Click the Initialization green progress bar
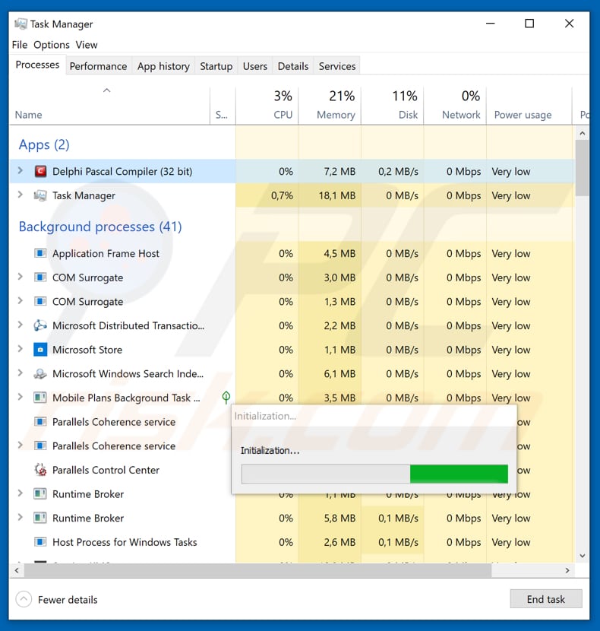Screen dimensions: 600x631 pyautogui.click(x=374, y=474)
